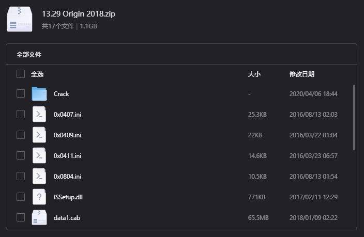Click the title 13.29 Origin 2018.zip
The height and width of the screenshot is (237, 364).
coord(79,13)
